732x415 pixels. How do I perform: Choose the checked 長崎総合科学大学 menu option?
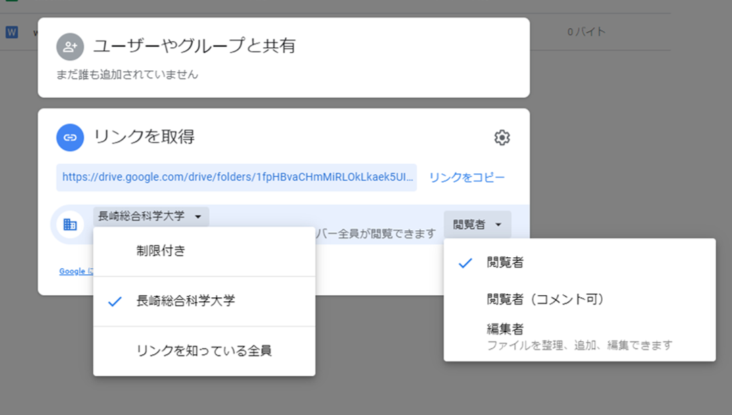pos(204,301)
